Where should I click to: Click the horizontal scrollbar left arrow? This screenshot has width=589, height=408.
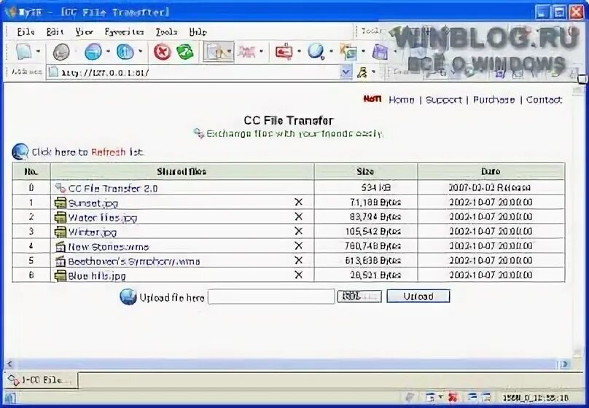coord(9,364)
